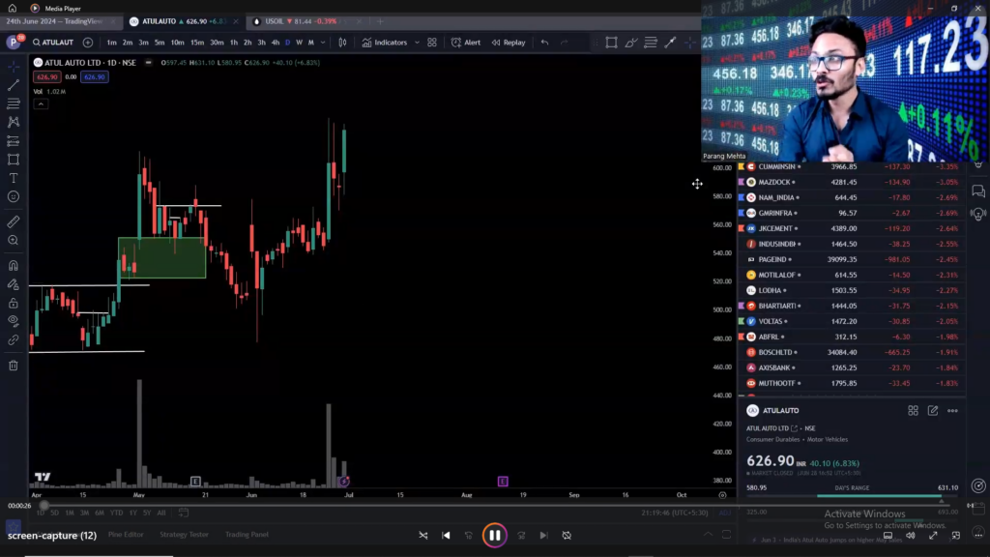The image size is (990, 557).
Task: Switch to the ATULAUTO browser tab
Action: [x=184, y=21]
